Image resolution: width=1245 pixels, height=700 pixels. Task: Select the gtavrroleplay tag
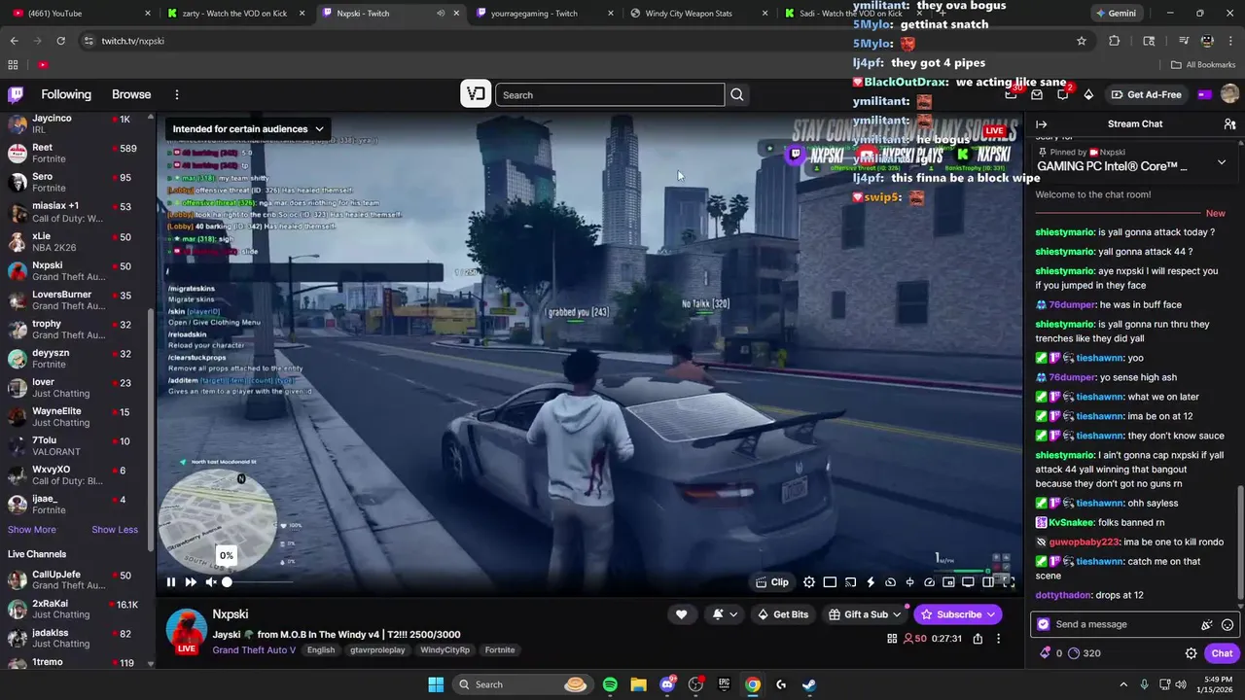point(377,650)
